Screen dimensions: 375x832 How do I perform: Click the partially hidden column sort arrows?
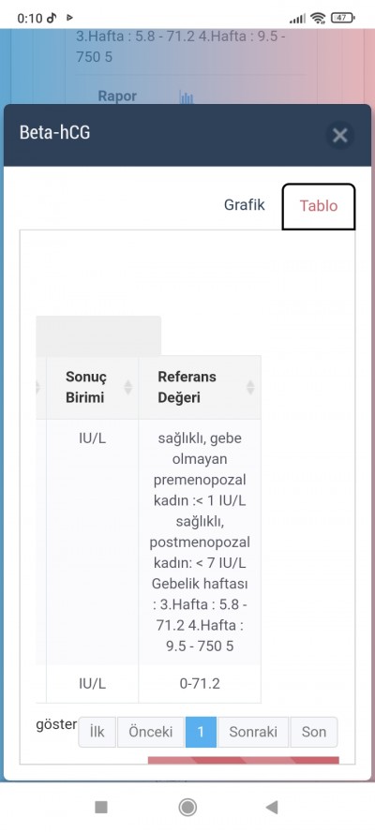coord(37,387)
